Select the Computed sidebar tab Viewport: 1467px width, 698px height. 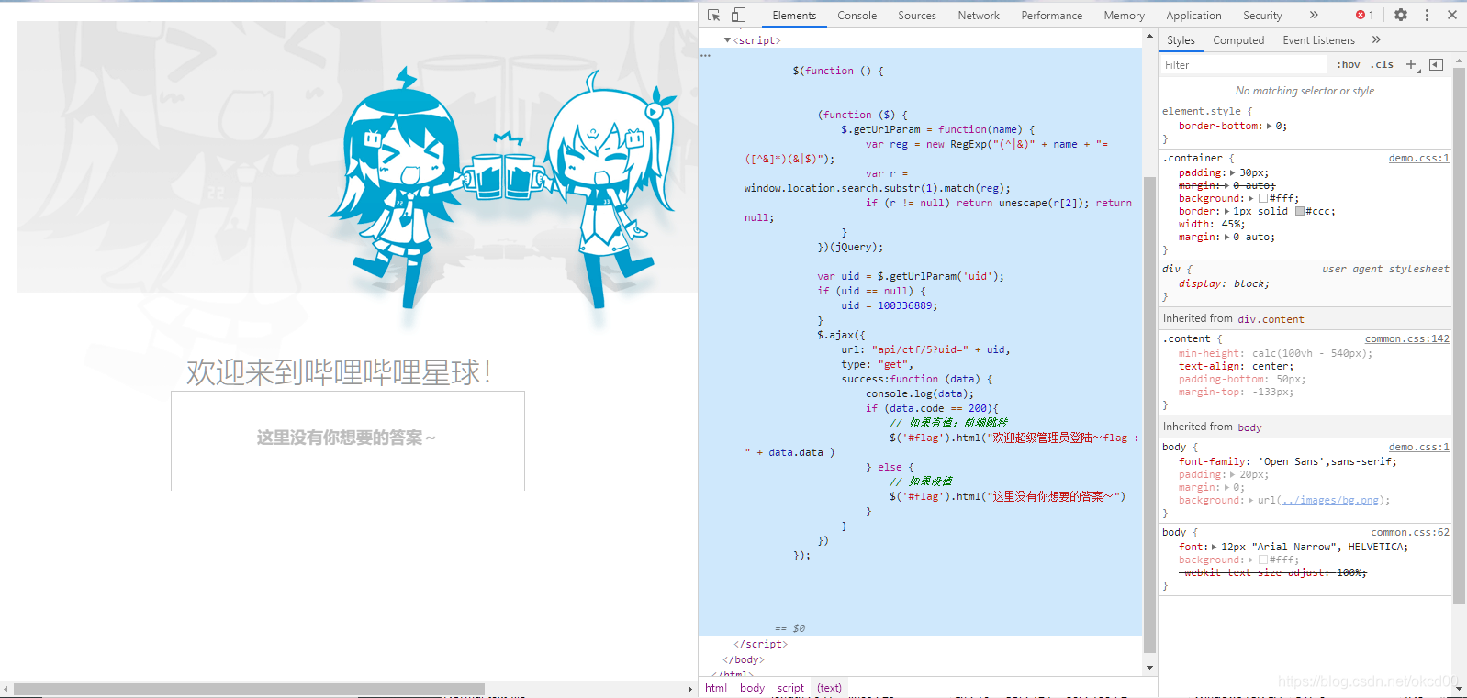pyautogui.click(x=1238, y=40)
